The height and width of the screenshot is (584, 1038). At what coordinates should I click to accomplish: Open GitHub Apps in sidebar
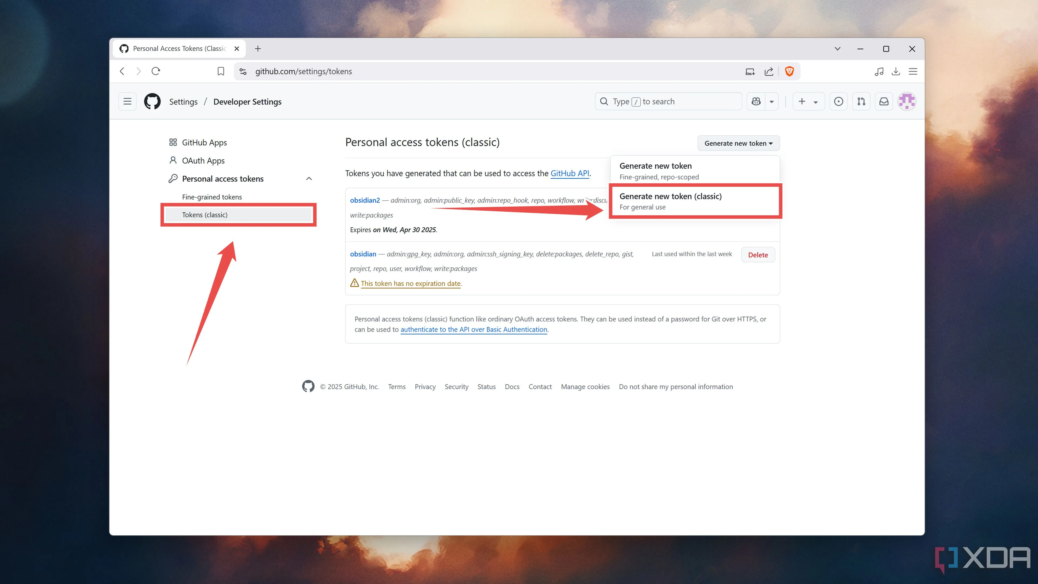pos(204,142)
